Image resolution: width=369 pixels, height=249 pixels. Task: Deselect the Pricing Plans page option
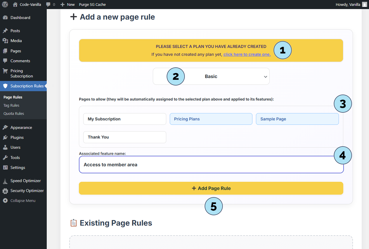tap(211, 119)
